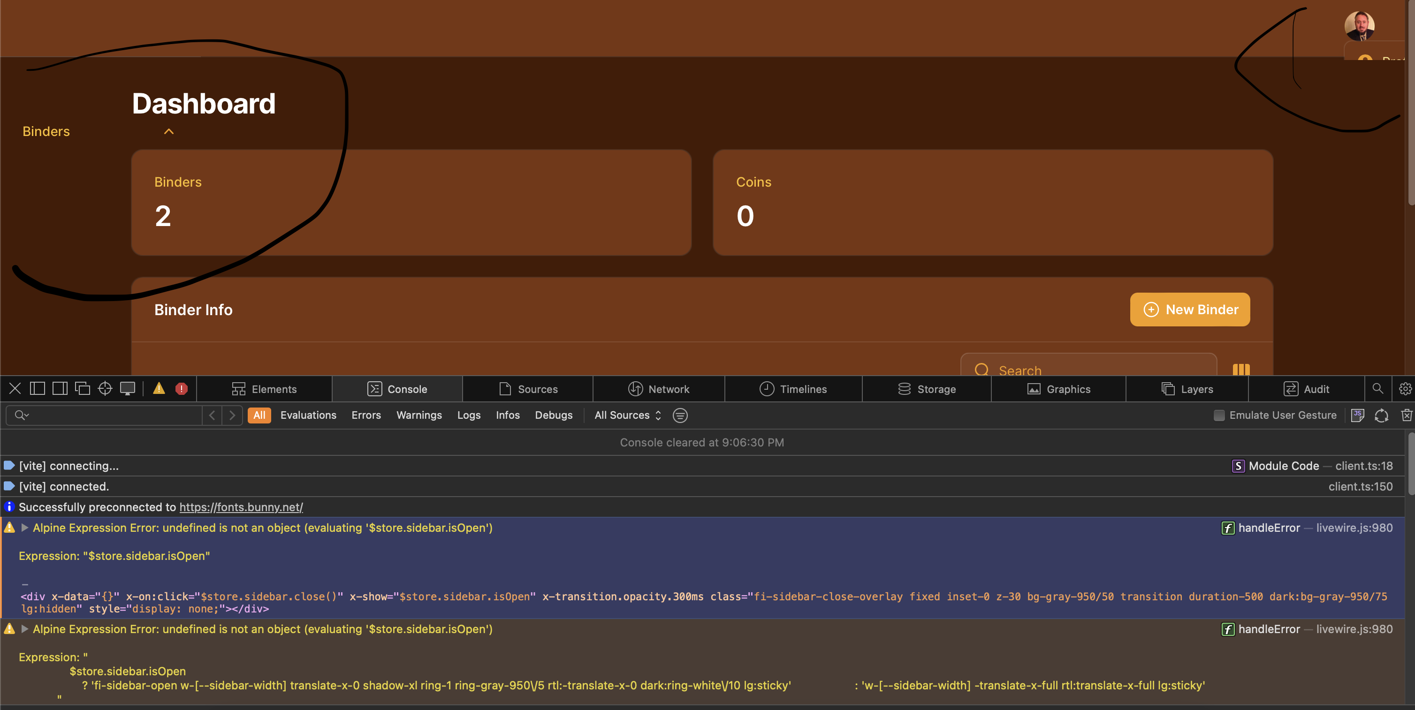The height and width of the screenshot is (710, 1415).
Task: Select the element inspection crosshair icon
Action: [x=105, y=388]
